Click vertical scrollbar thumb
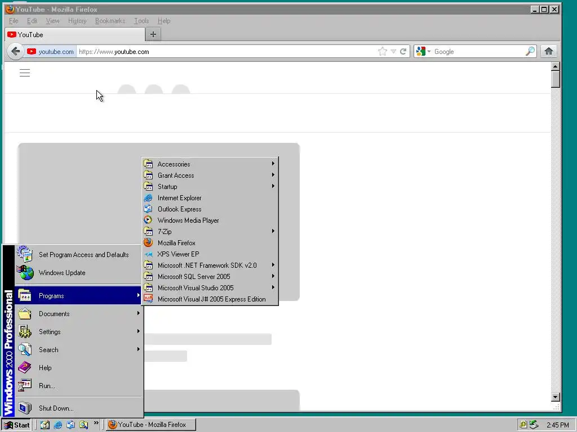Screen dimensions: 577x432 pyautogui.click(x=555, y=79)
